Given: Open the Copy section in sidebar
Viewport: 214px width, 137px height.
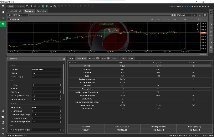Looking at the screenshot, I should pos(3,18).
